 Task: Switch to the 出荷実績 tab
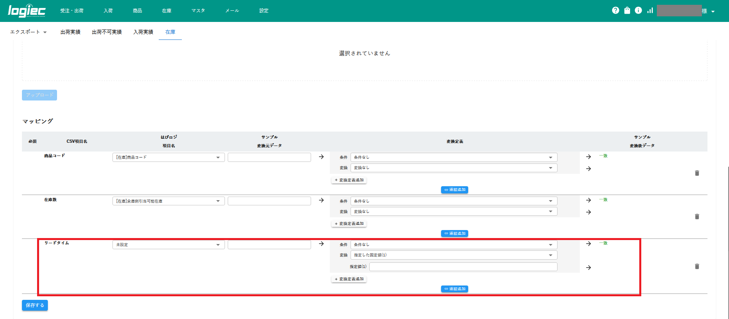point(70,32)
